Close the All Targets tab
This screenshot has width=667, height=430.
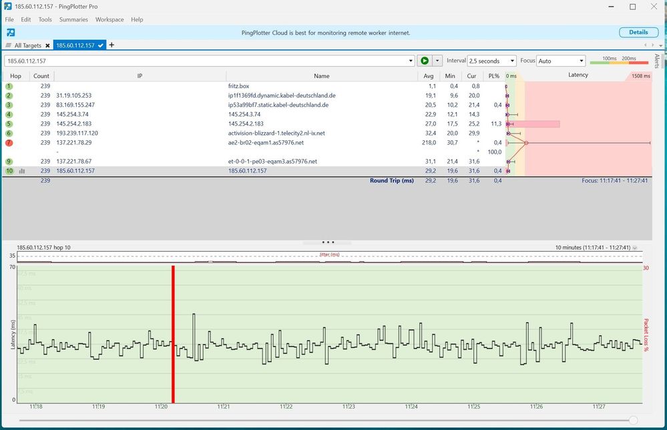point(47,45)
